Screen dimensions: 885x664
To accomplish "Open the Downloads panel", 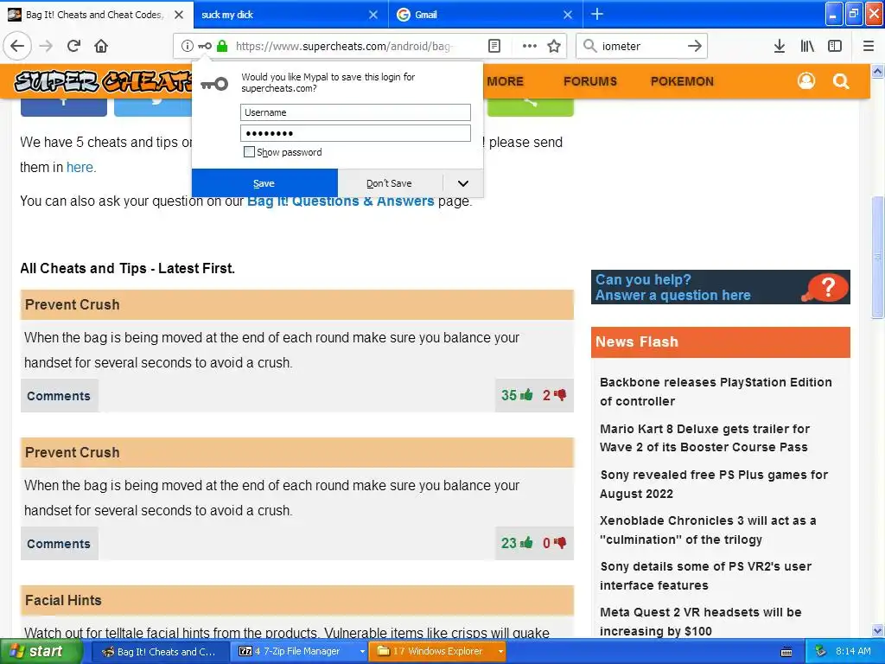I will pyautogui.click(x=780, y=46).
